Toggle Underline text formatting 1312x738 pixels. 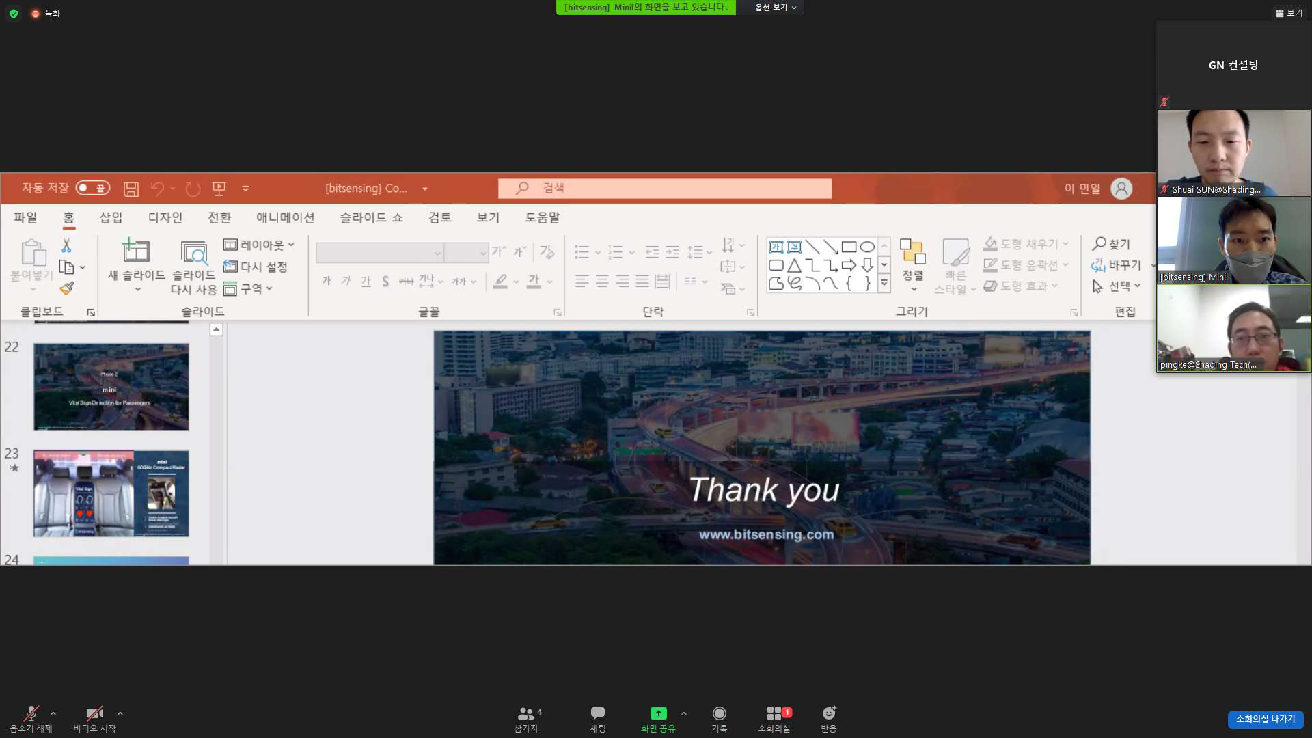tap(366, 281)
